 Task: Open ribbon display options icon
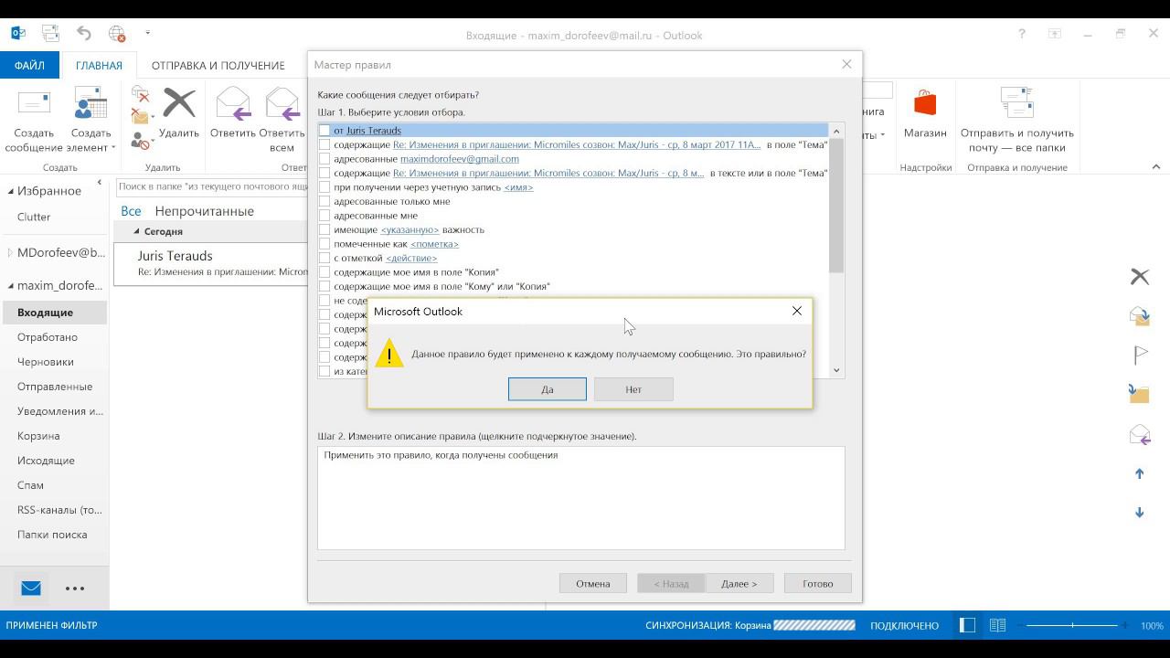(1055, 34)
